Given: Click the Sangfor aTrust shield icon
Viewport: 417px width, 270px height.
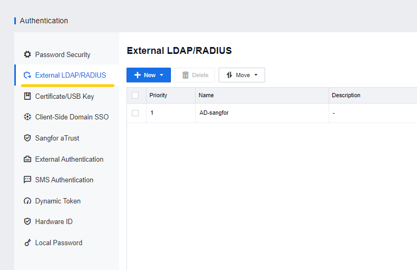Looking at the screenshot, I should pyautogui.click(x=28, y=138).
